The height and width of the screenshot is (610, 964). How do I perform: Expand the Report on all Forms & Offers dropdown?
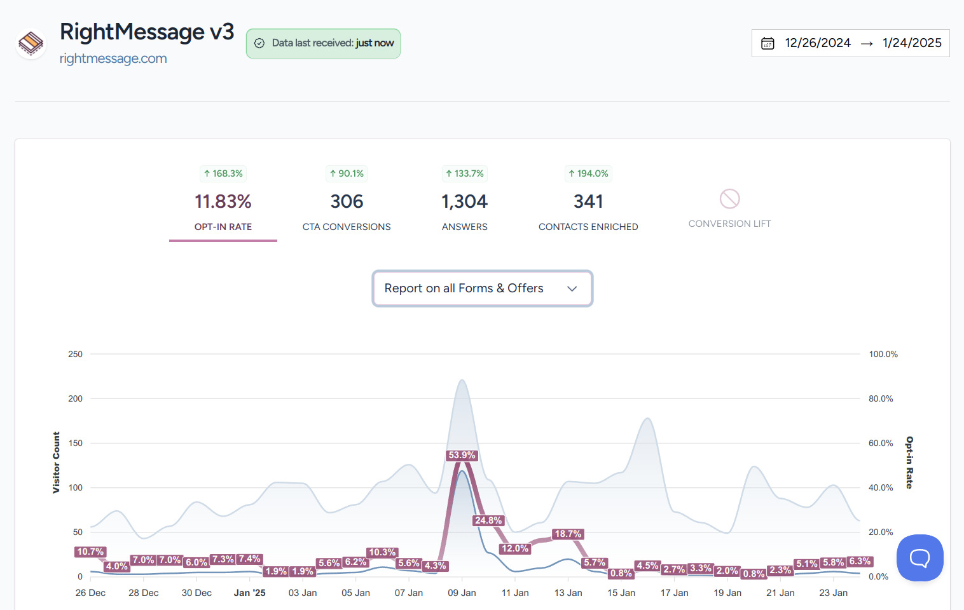pyautogui.click(x=482, y=288)
